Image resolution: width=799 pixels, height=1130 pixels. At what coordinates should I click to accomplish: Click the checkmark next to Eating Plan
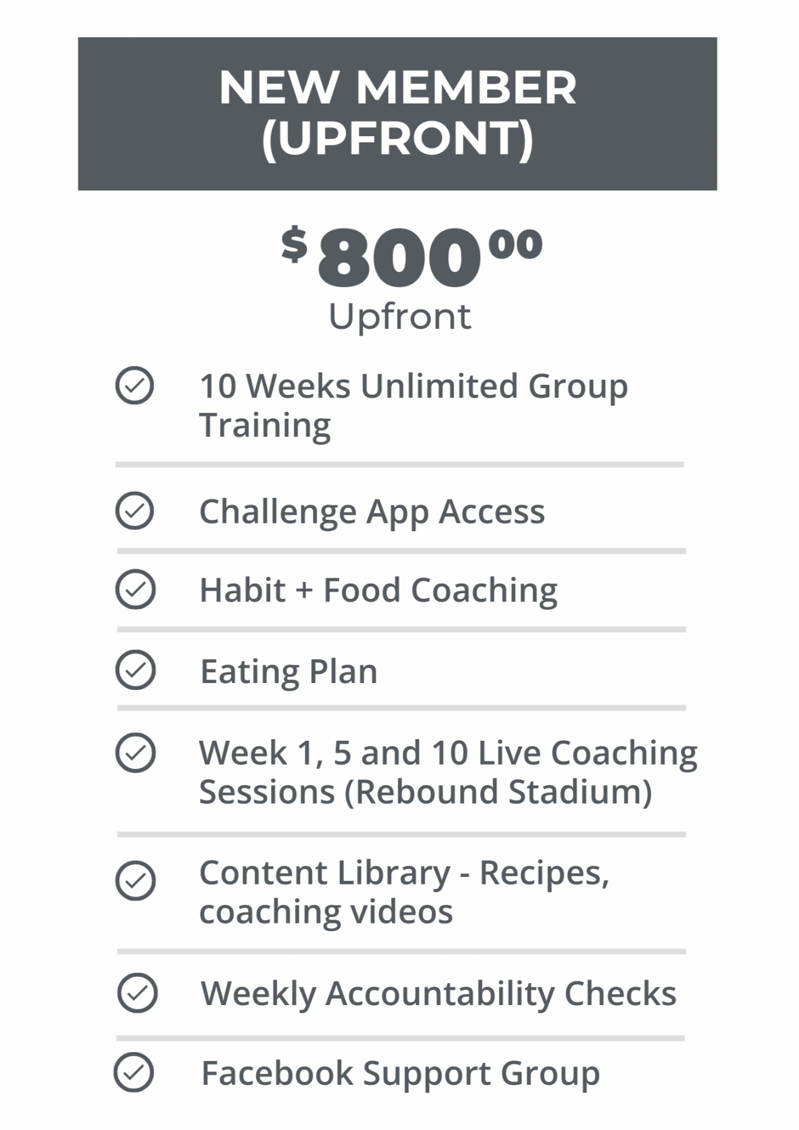coord(135,670)
